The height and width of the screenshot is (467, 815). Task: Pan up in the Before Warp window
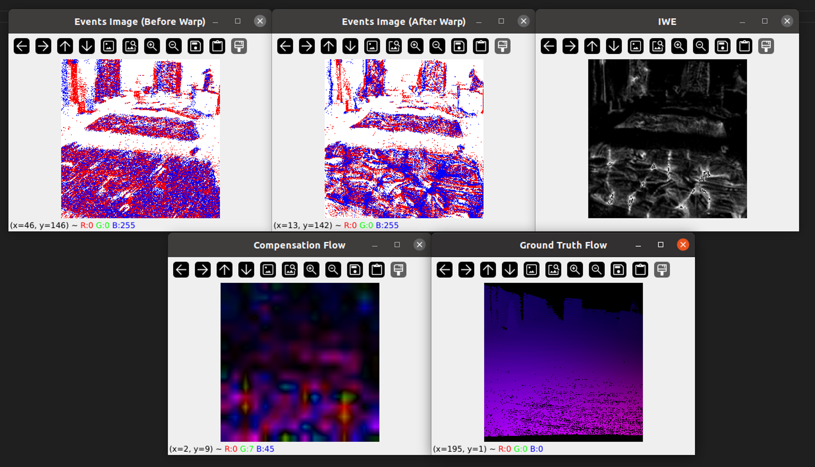click(65, 46)
